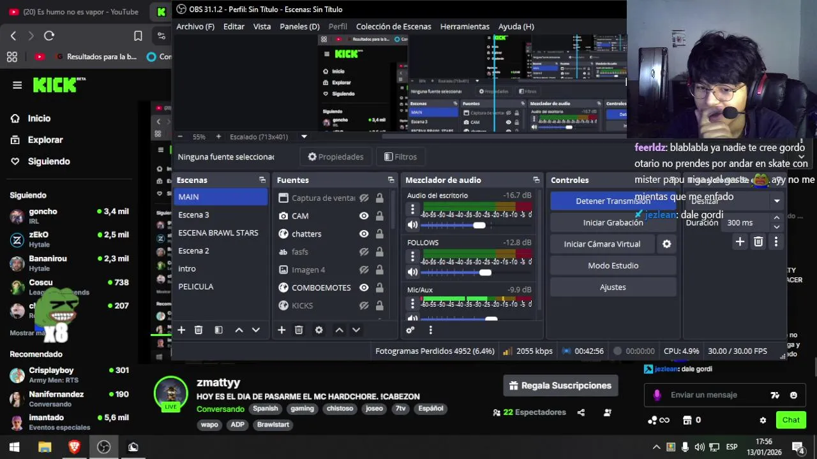The image size is (817, 459).
Task: Open Paneles (D) menu
Action: [299, 26]
